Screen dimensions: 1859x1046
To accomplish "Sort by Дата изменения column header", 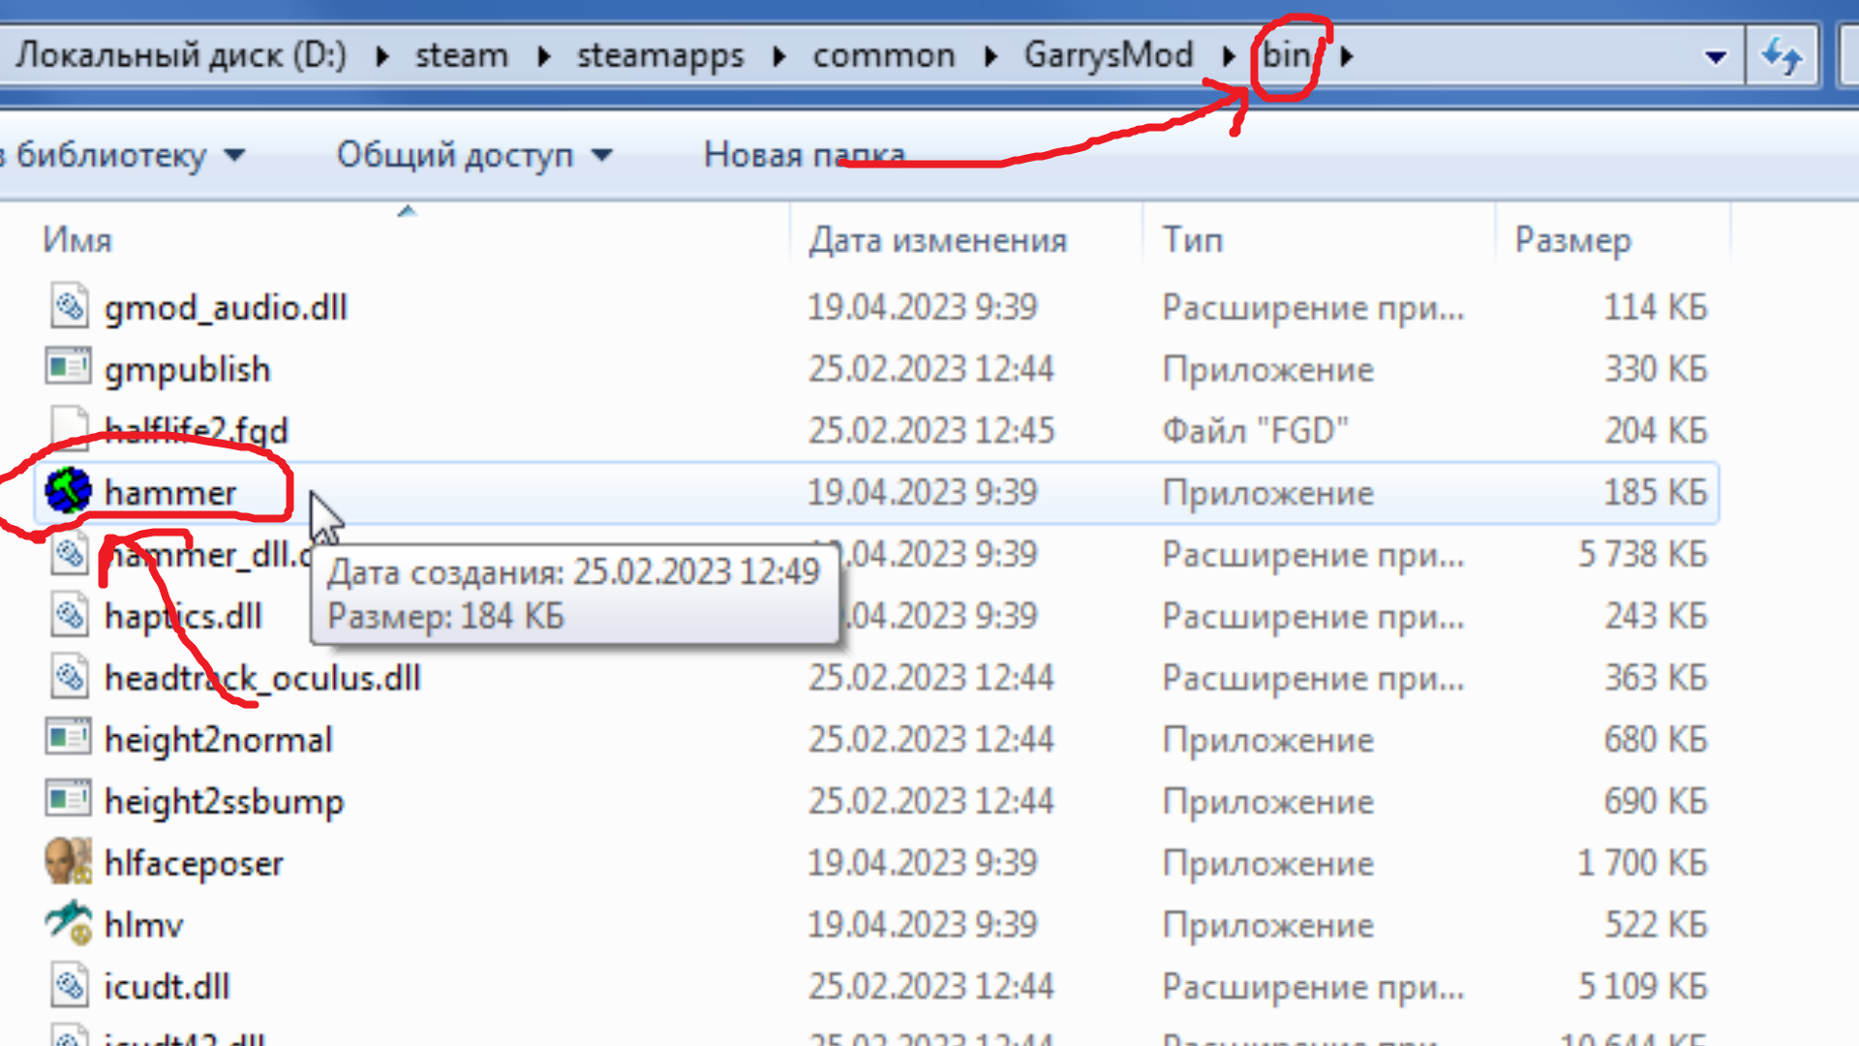I will 937,239.
